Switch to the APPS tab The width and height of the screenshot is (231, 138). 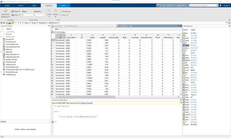point(34,6)
